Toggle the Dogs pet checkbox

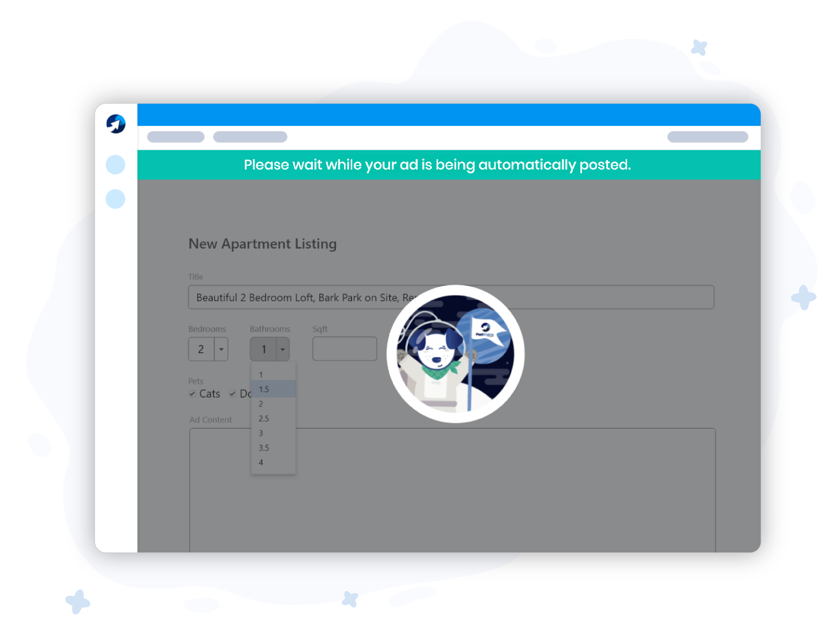(233, 393)
